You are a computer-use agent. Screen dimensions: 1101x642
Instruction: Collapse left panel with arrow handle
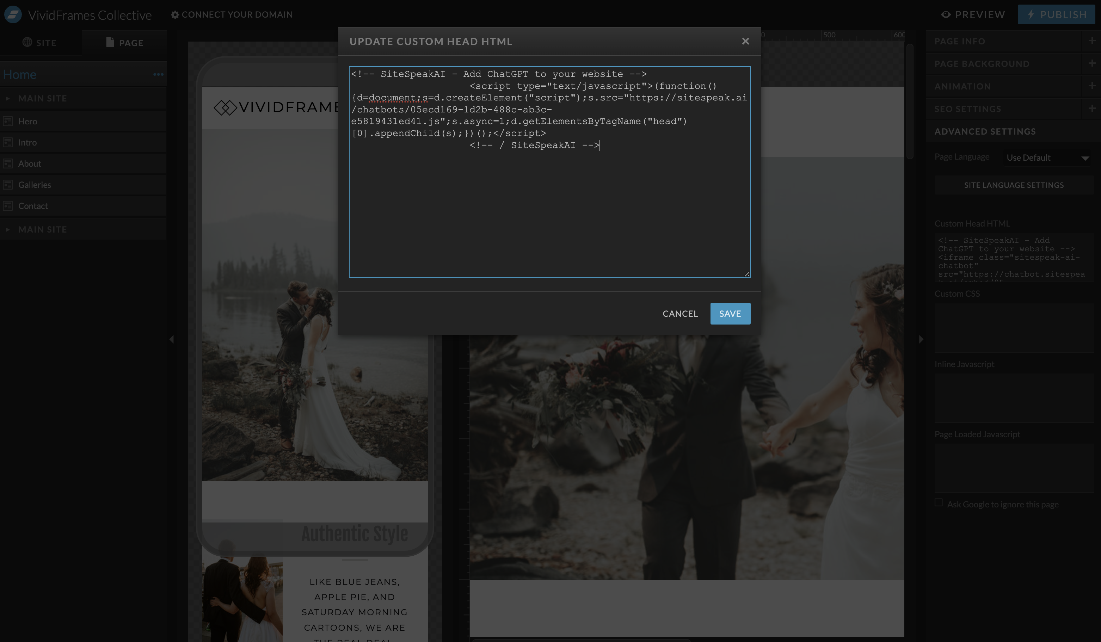(172, 339)
